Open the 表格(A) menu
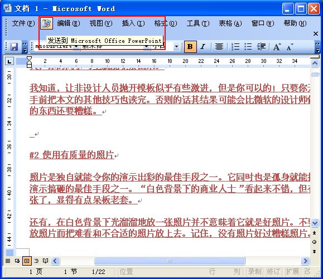Viewport: 323px width, 279px height. click(230, 23)
